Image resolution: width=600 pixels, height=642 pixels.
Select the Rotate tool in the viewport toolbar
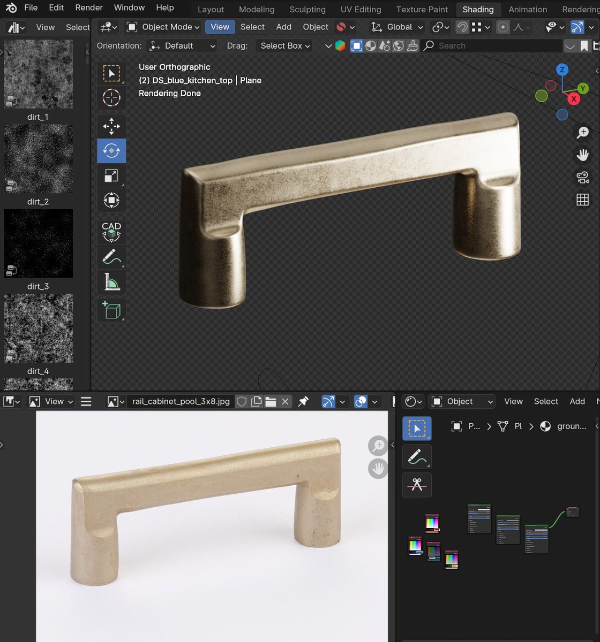111,151
